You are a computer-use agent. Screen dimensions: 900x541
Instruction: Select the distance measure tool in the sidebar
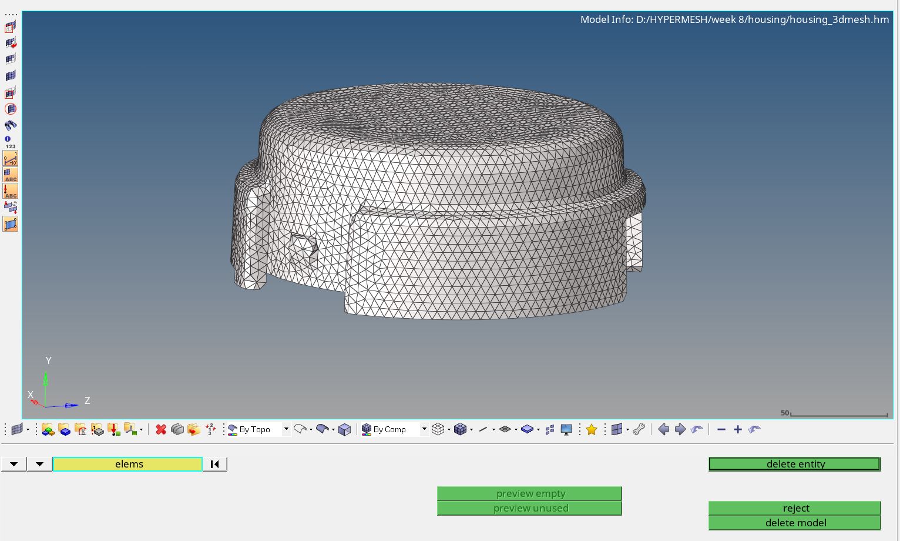(x=9, y=158)
